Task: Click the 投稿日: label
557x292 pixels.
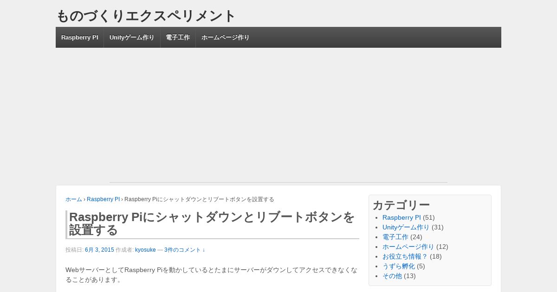Action: [74, 250]
